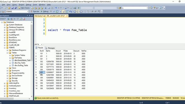185x104 pixels.
Task: Click the Cut scissors icon
Action: click(x=46, y=8)
